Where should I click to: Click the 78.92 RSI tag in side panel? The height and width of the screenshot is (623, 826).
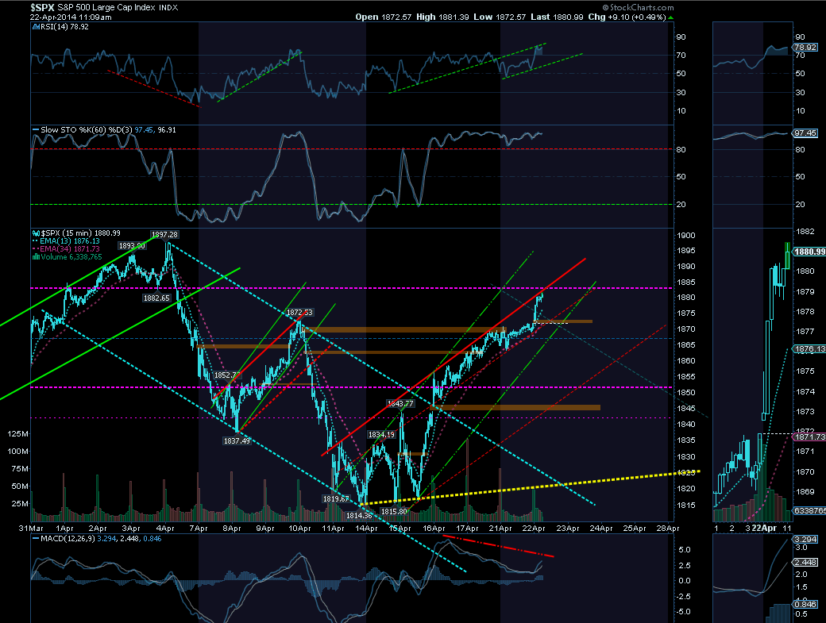(805, 47)
